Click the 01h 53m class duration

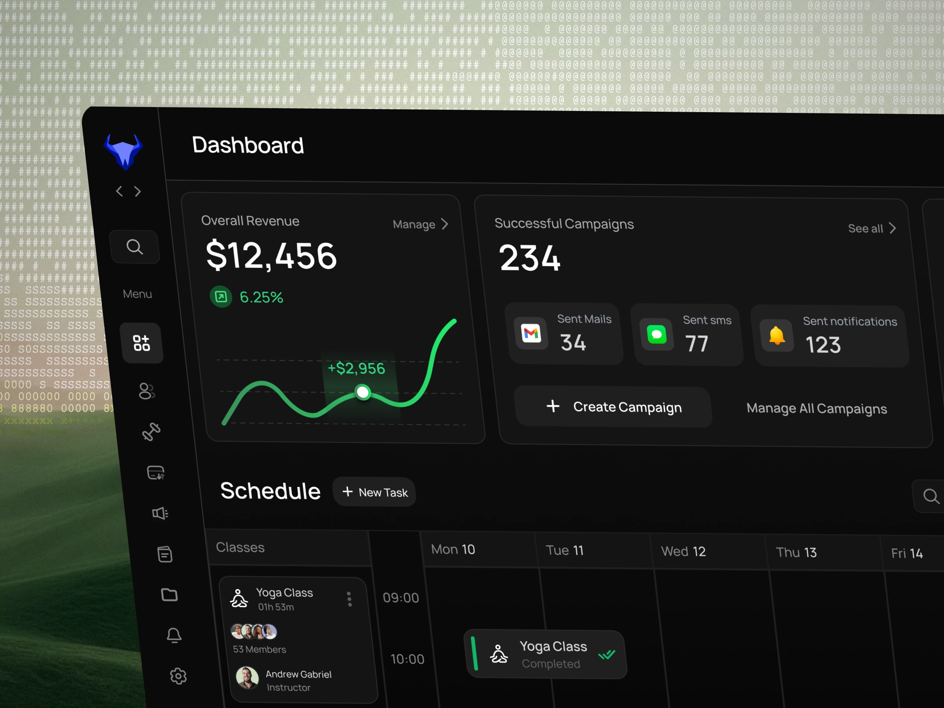[x=276, y=607]
